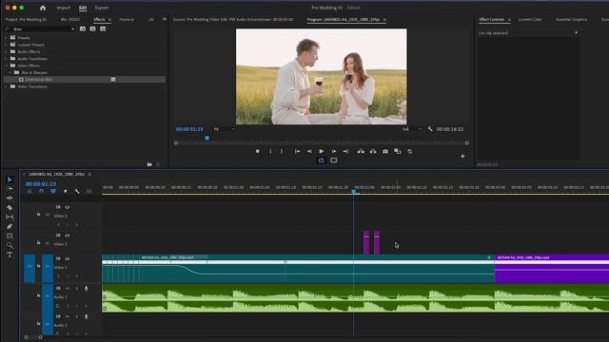The image size is (609, 342).
Task: Open the Bin: VIDEO tab
Action: tap(70, 19)
